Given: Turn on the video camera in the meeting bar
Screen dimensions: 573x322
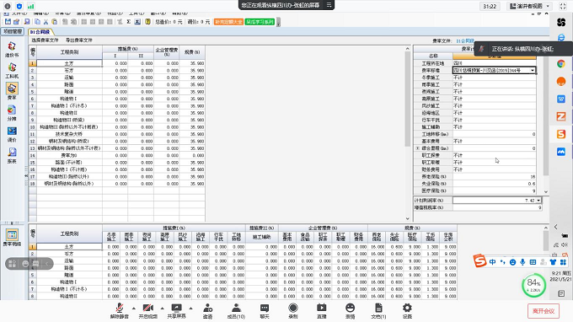Looking at the screenshot, I should [148, 311].
